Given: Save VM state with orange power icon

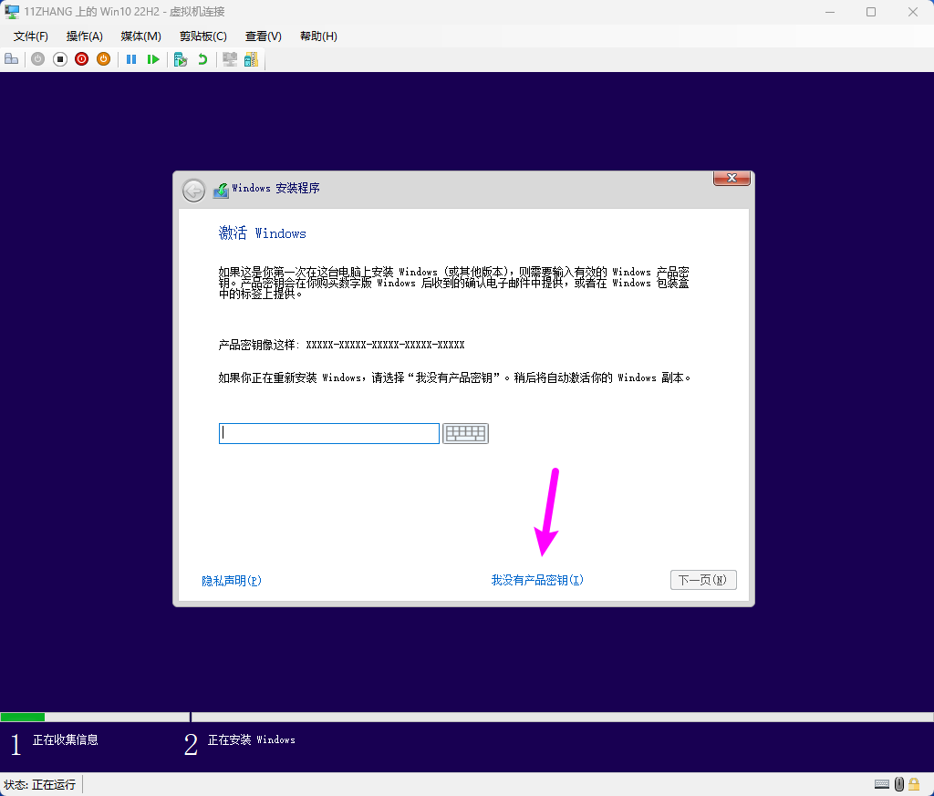Looking at the screenshot, I should [x=104, y=59].
